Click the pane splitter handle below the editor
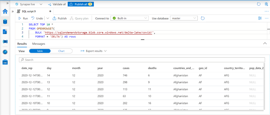The width and height of the screenshot is (270, 115). pos(143,40)
